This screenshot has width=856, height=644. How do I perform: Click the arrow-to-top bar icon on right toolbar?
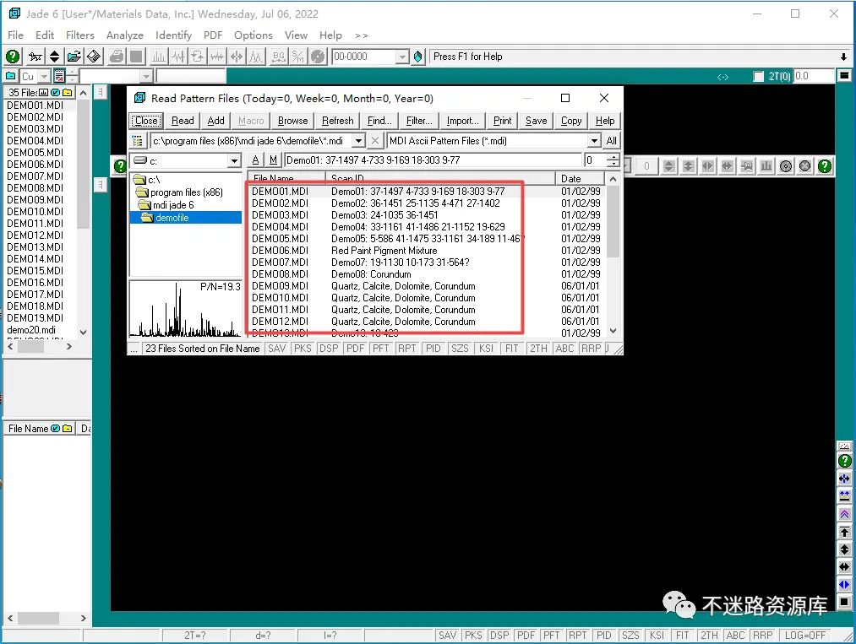pos(844,532)
